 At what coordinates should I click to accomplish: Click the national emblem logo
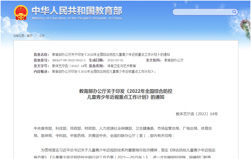coord(21,13)
